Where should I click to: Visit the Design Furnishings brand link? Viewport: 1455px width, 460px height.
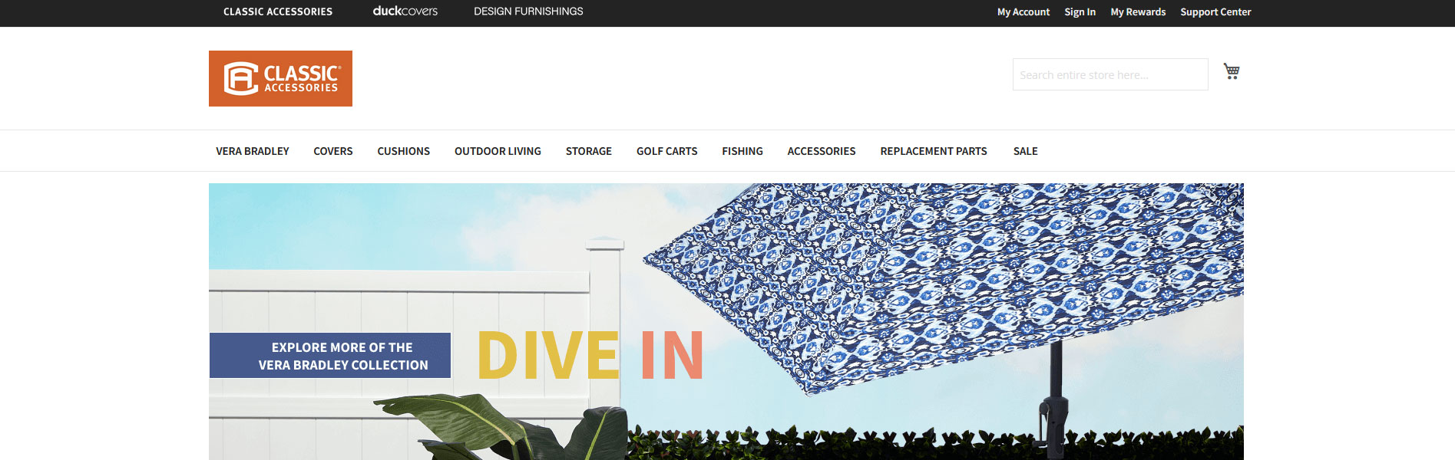(528, 11)
